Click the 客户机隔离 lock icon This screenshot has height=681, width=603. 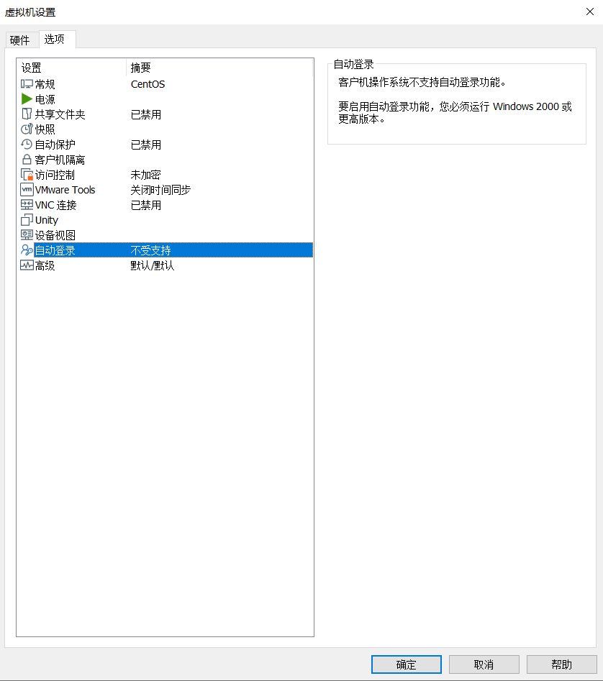click(27, 160)
